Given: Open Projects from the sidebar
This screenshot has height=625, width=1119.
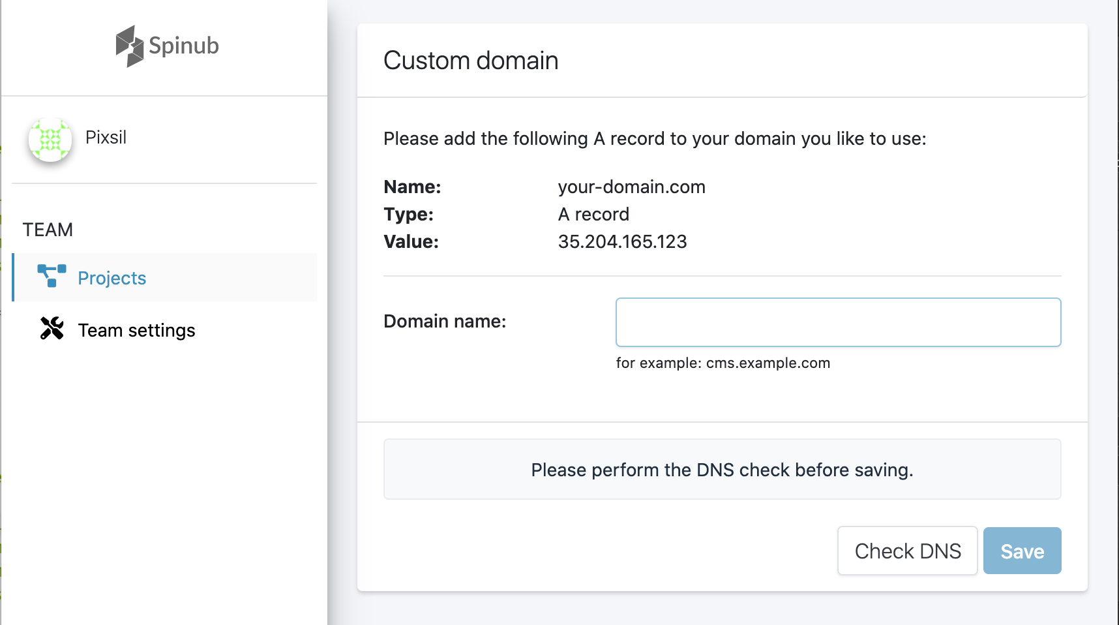Looking at the screenshot, I should pos(112,277).
